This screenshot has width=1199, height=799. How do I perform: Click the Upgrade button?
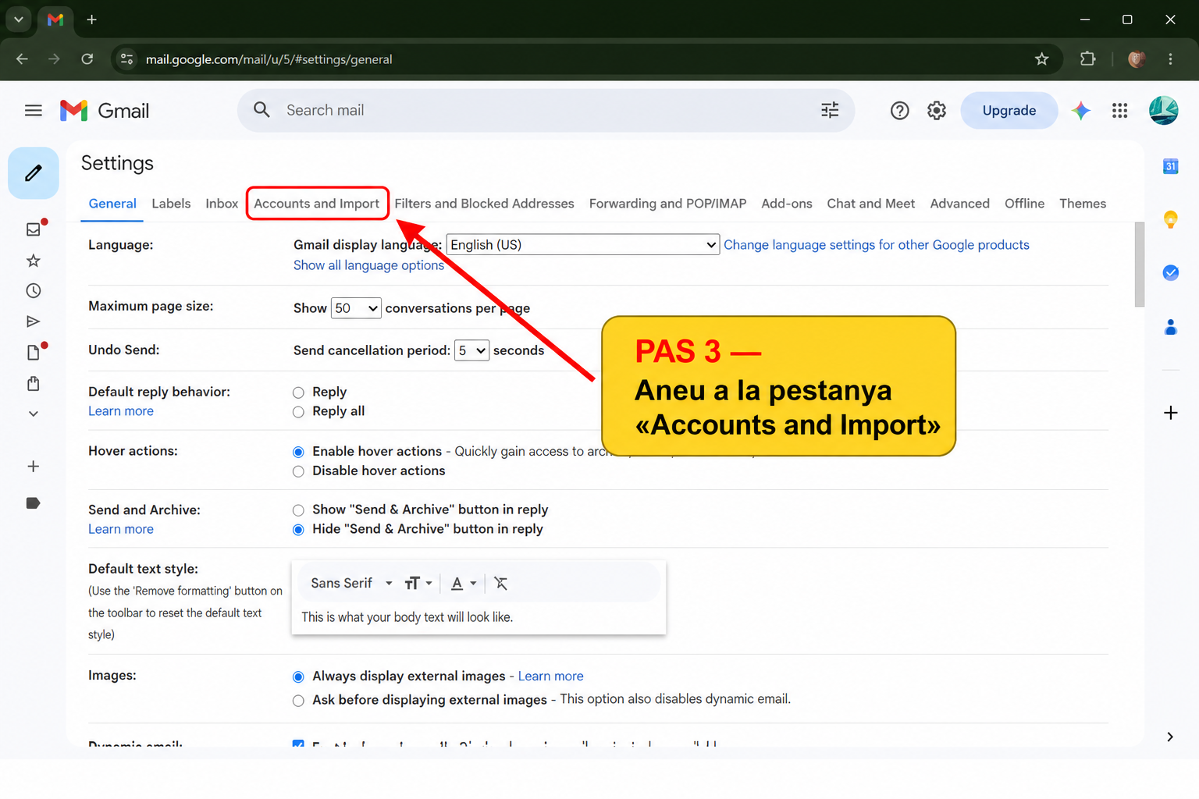tap(1009, 110)
